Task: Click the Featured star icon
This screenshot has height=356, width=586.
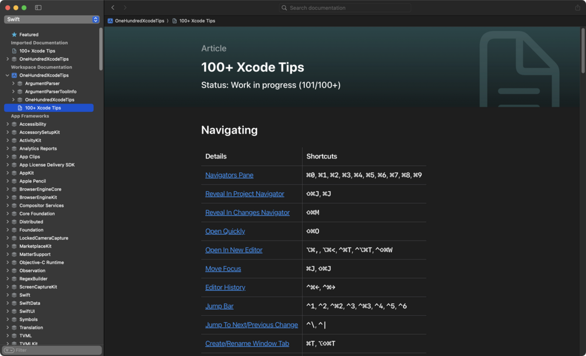Action: click(x=14, y=34)
